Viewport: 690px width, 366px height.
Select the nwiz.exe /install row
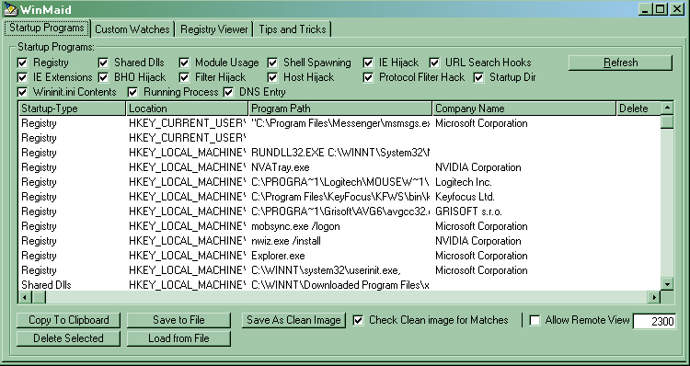(339, 241)
